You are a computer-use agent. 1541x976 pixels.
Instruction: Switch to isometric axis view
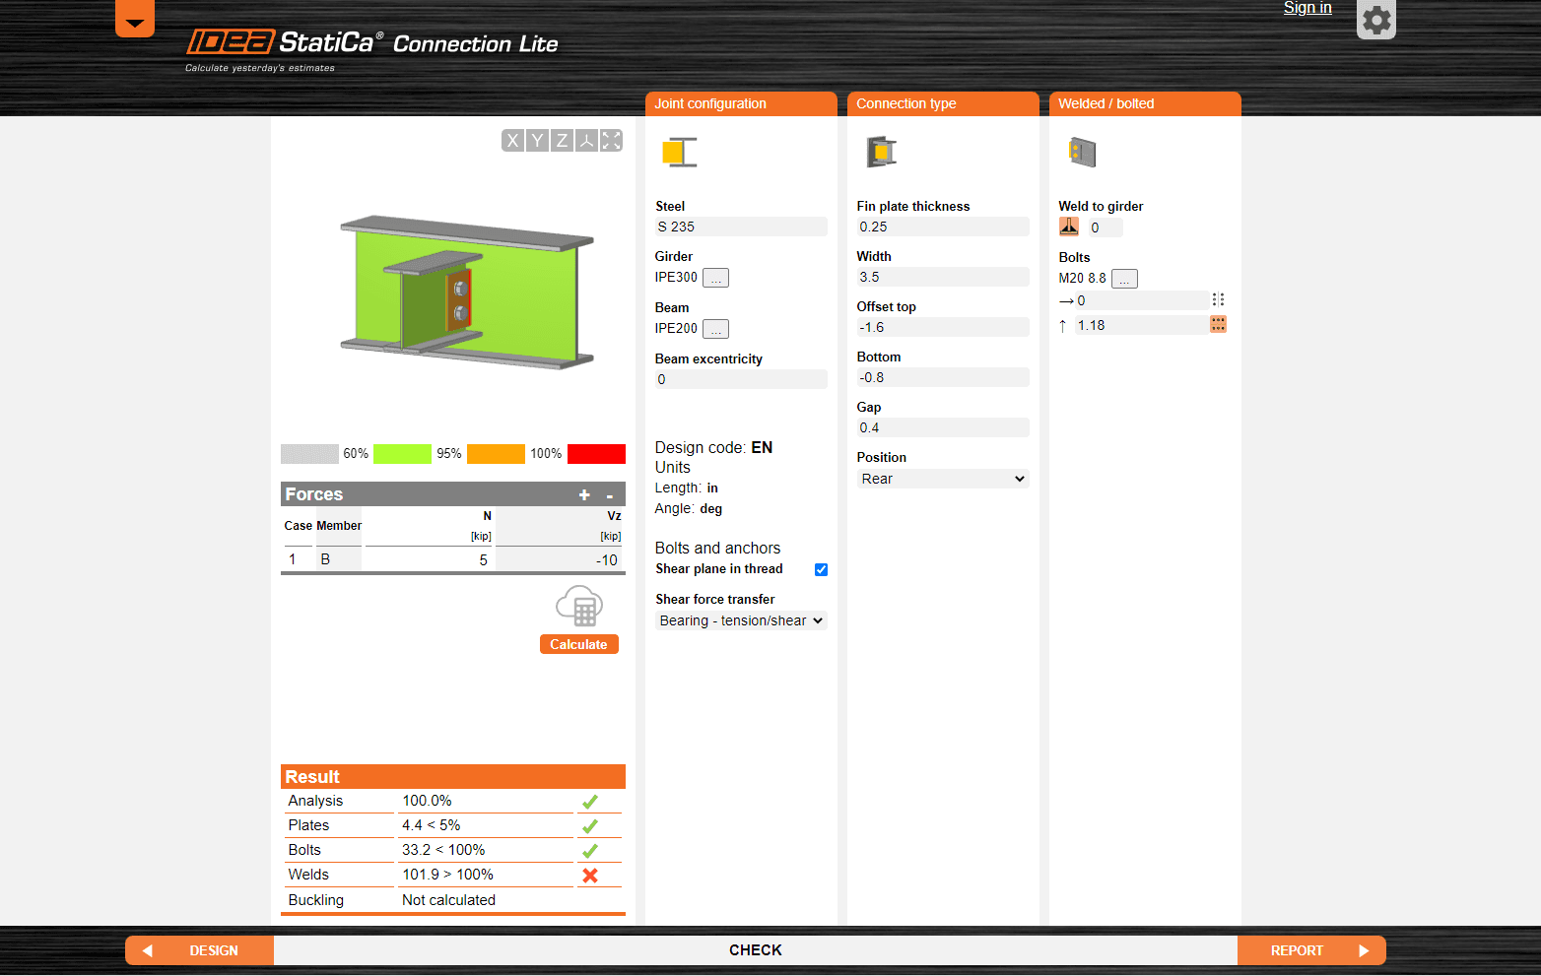586,141
